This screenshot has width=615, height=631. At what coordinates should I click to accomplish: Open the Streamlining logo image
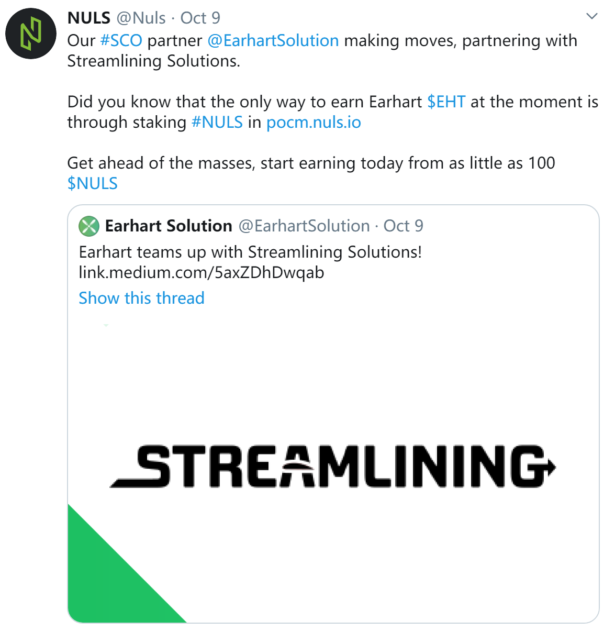click(x=333, y=466)
